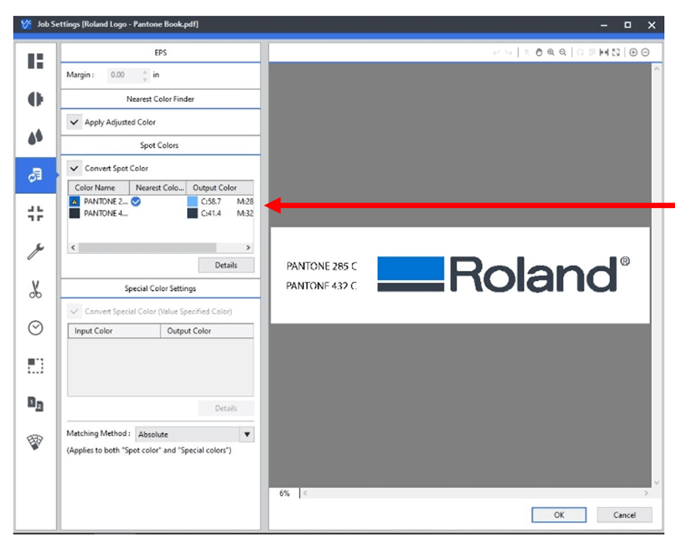675x545 pixels.
Task: Click the spot color list scroll right arrow
Action: tap(248, 247)
